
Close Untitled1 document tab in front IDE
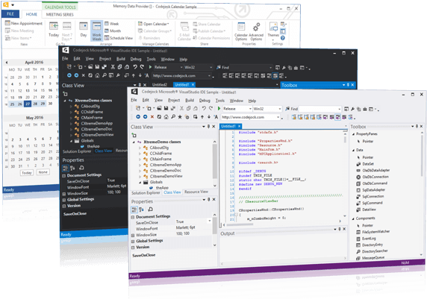click(239, 126)
